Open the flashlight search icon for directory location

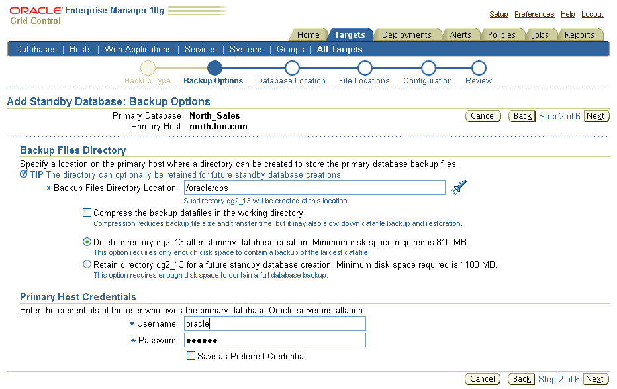coord(458,187)
